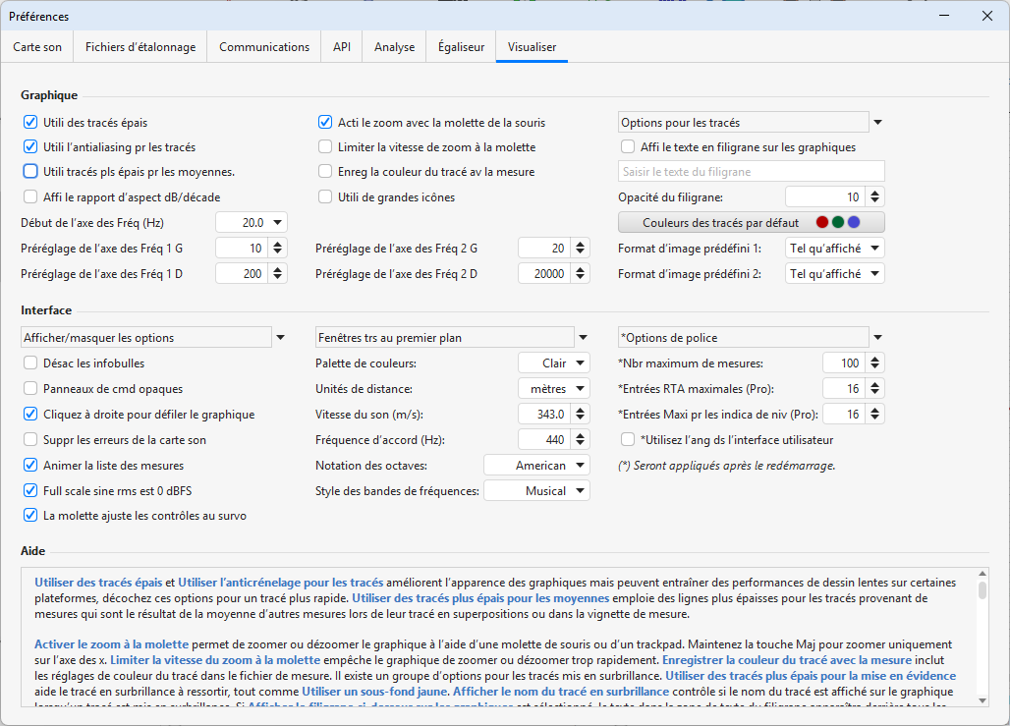The height and width of the screenshot is (726, 1010).
Task: Open Format d'image prédéfini 1 dropdown
Action: point(834,248)
